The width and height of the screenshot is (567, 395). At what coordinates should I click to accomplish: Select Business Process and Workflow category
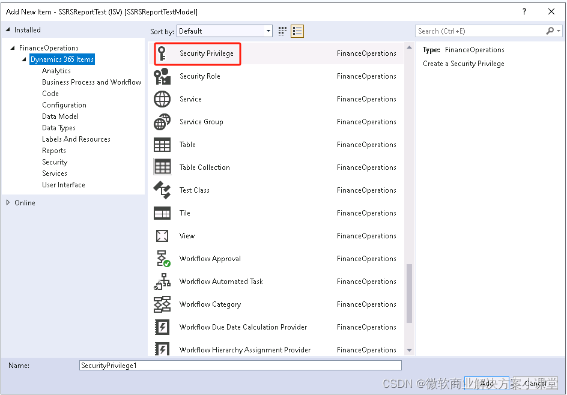(x=91, y=82)
